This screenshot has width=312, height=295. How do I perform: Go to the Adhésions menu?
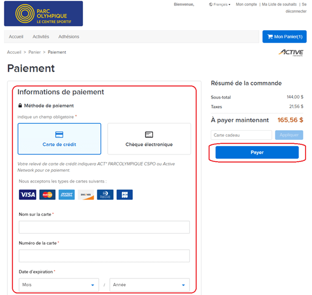(69, 37)
